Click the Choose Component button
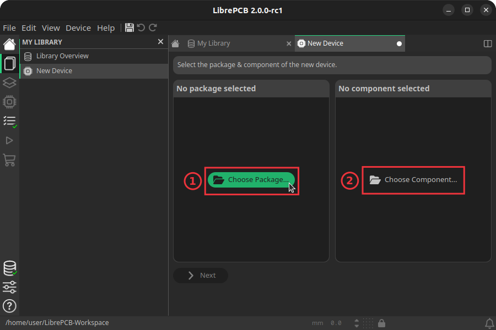The width and height of the screenshot is (496, 330). pyautogui.click(x=413, y=180)
